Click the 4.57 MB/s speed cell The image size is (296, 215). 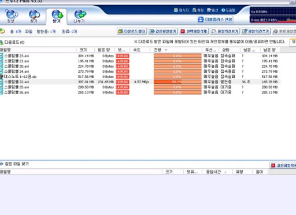point(142,82)
